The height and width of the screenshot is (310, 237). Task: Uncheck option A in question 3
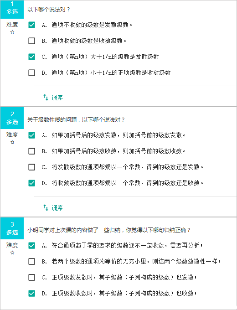click(x=32, y=246)
